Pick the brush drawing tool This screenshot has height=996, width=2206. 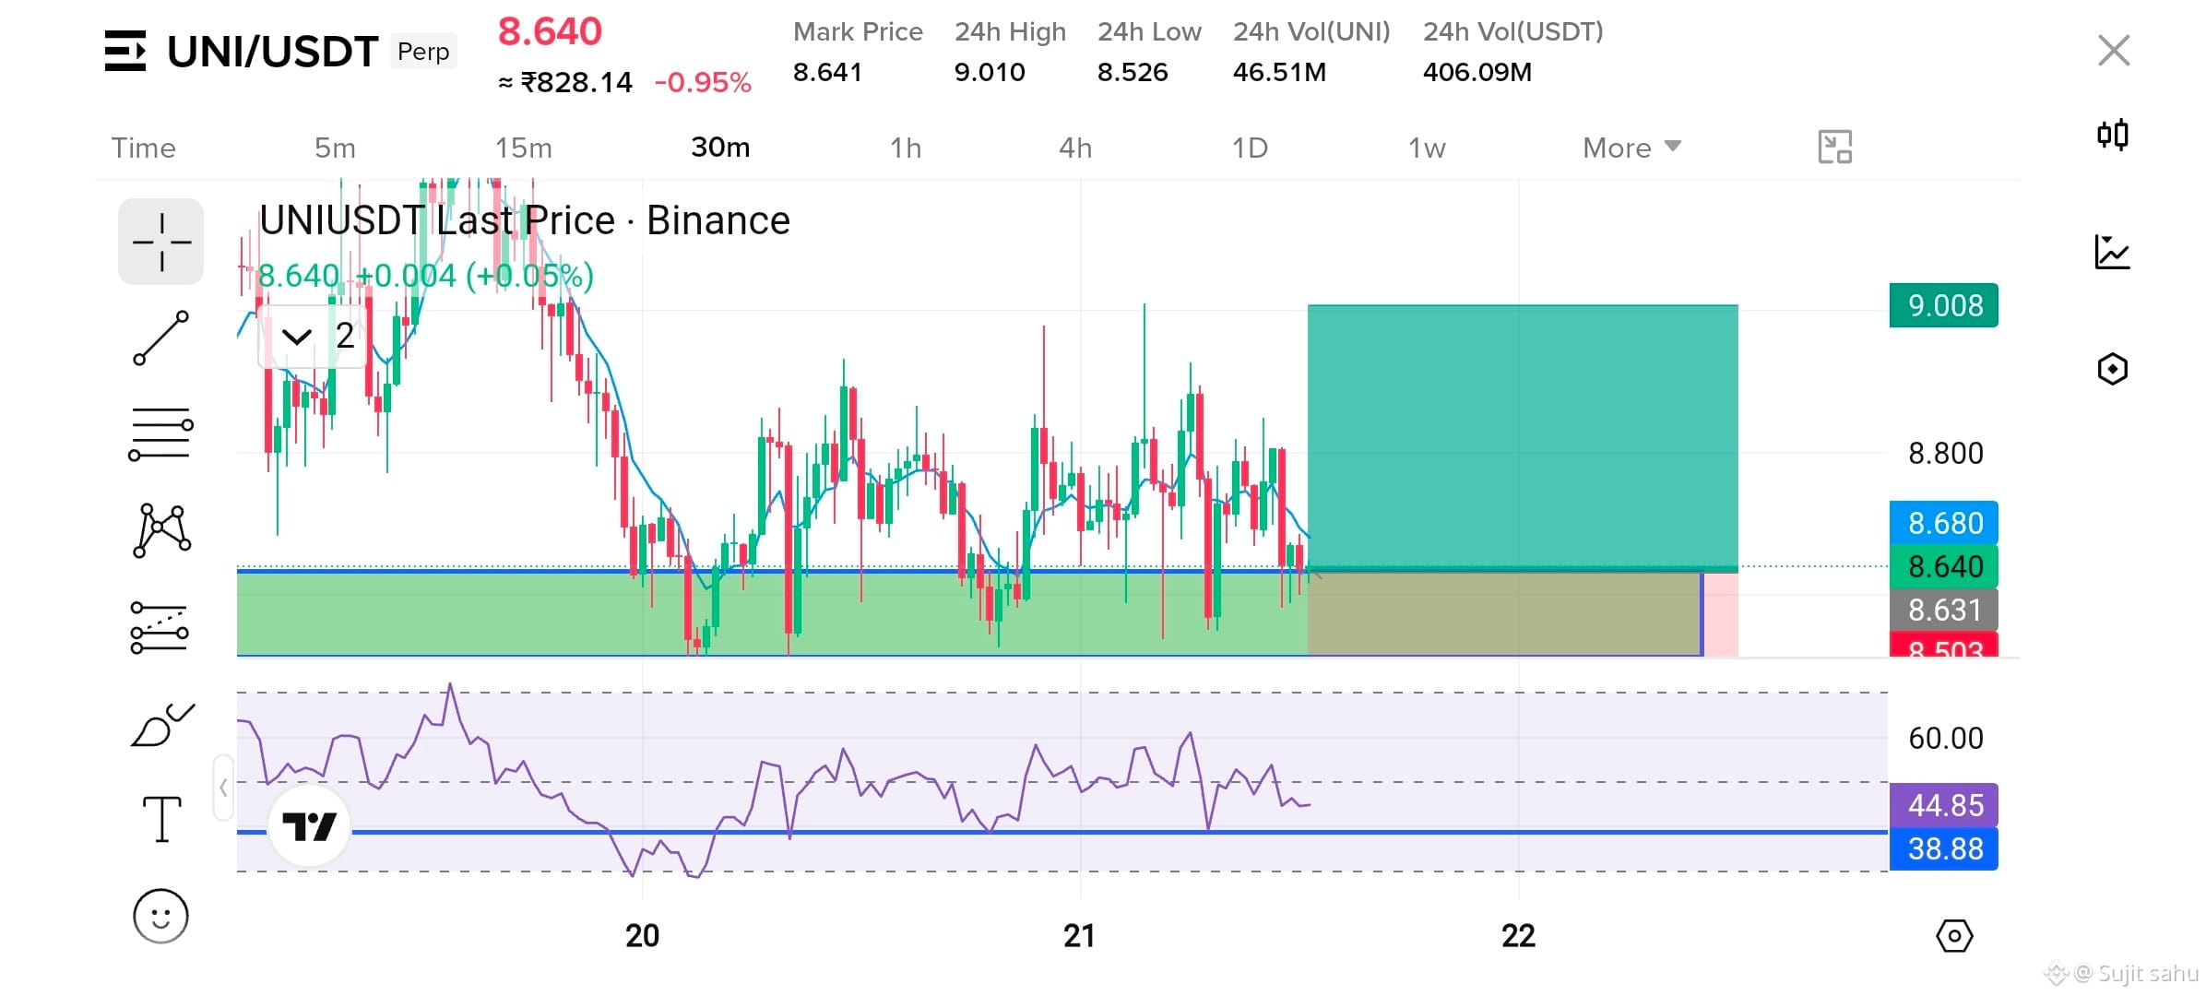pyautogui.click(x=161, y=724)
